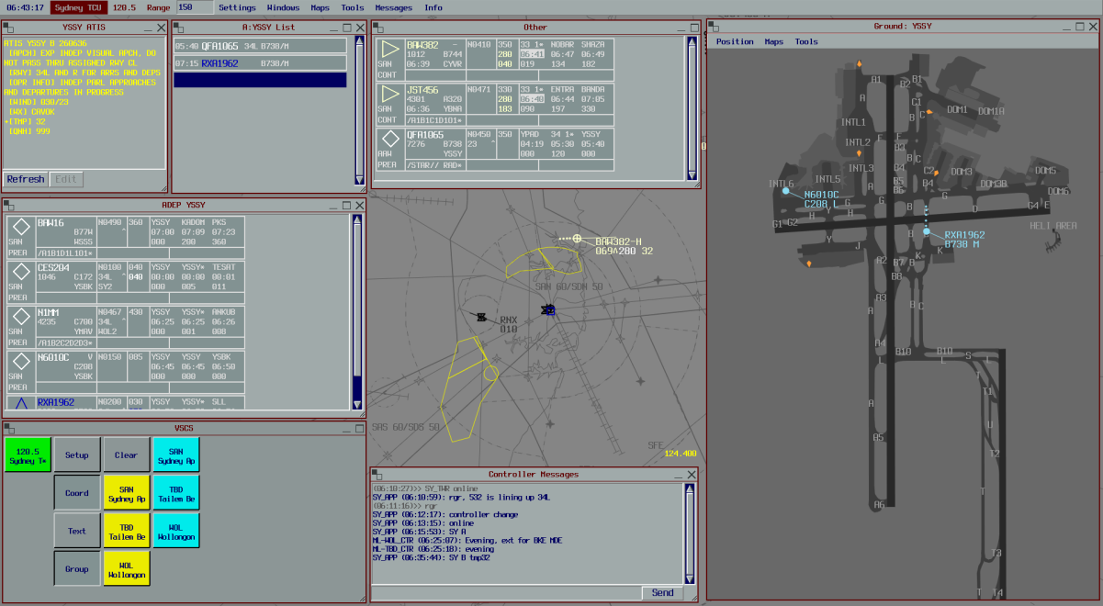Click the diamond symbol on BAW16 strip

point(22,227)
